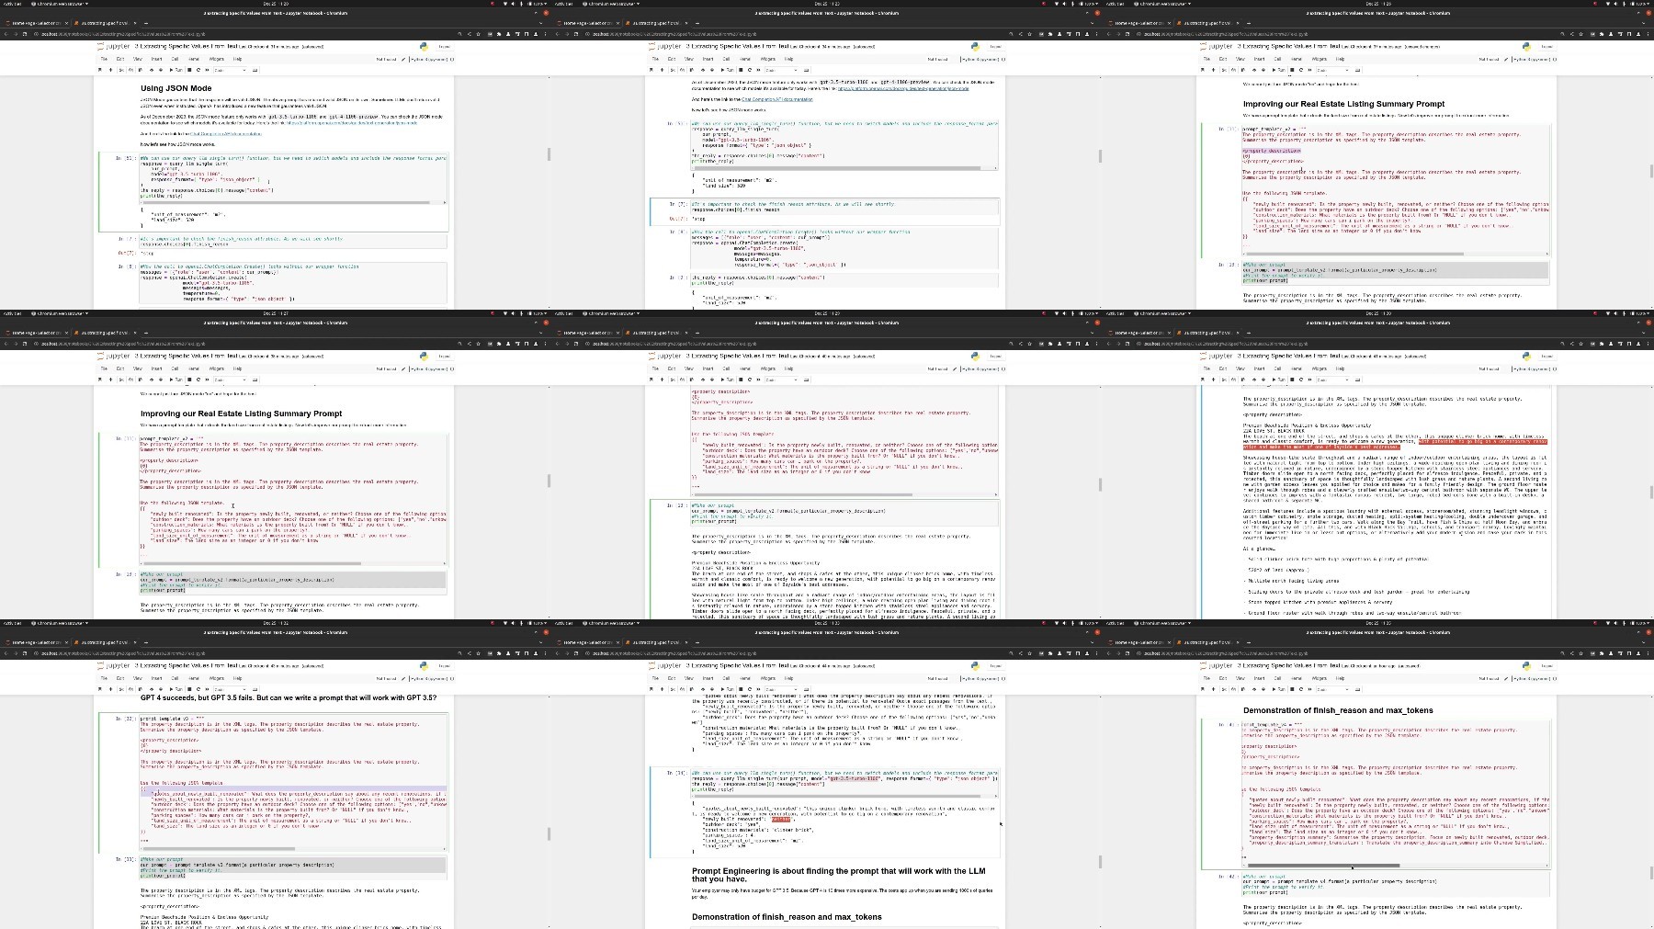The width and height of the screenshot is (1654, 929).
Task: Open cell type dropdown in the top-right frame
Action: pyautogui.click(x=1332, y=70)
